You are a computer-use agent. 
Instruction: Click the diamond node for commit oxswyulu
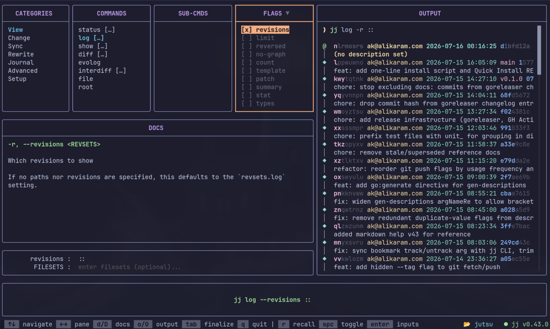click(x=324, y=177)
